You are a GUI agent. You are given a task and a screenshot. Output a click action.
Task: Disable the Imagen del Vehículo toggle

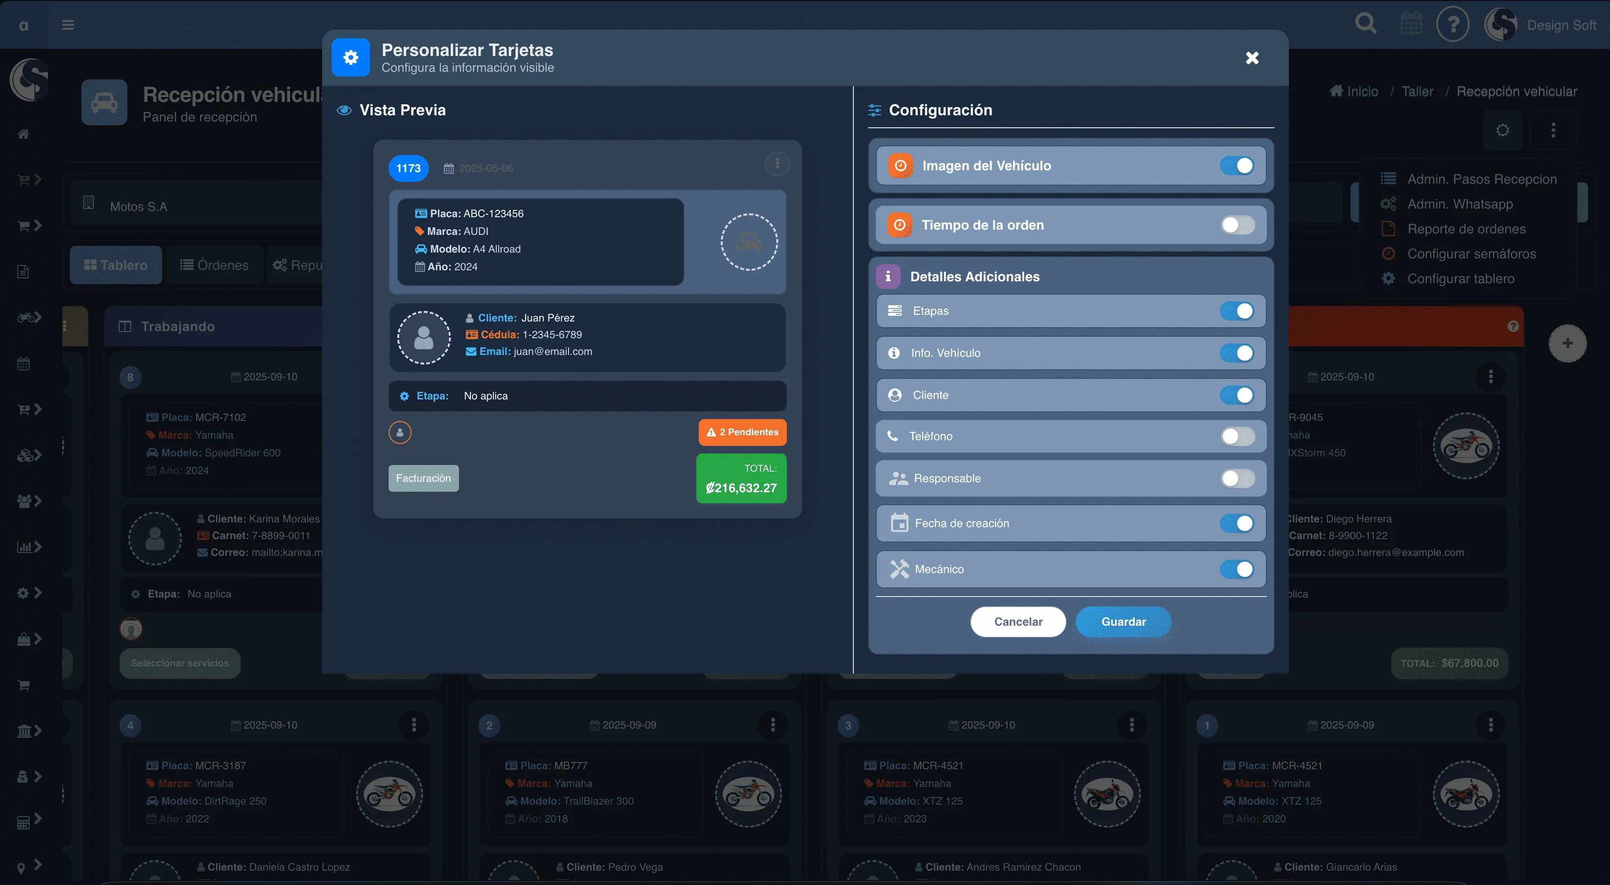tap(1237, 166)
